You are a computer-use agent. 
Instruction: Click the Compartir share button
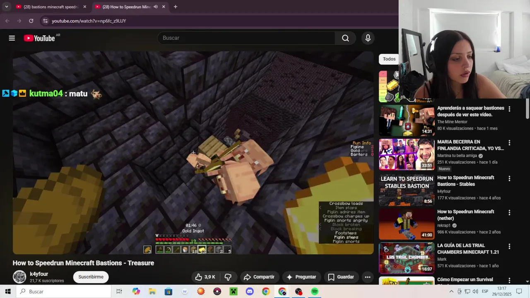coord(259,277)
